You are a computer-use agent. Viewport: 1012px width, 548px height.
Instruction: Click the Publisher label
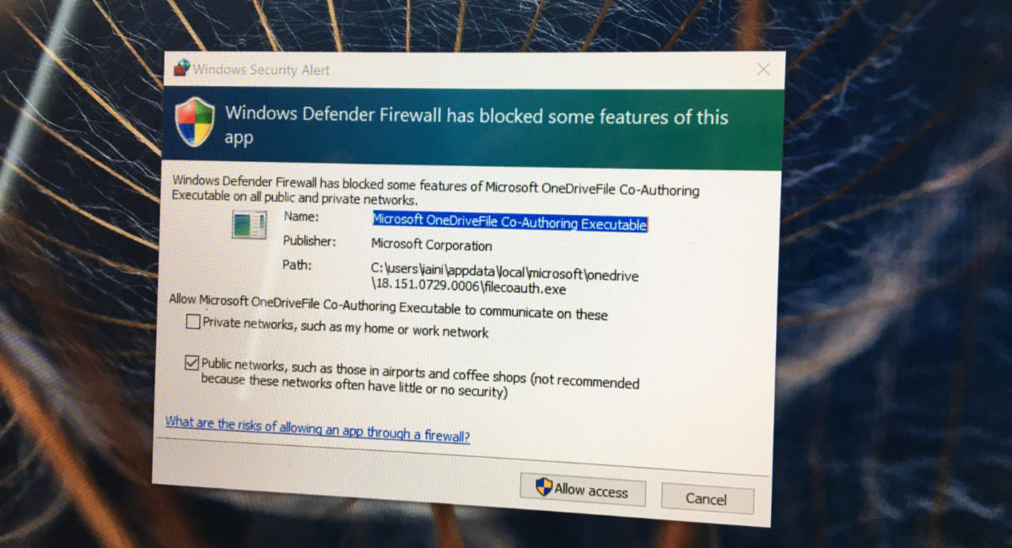point(310,241)
